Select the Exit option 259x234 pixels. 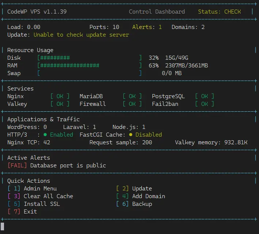click(22, 211)
